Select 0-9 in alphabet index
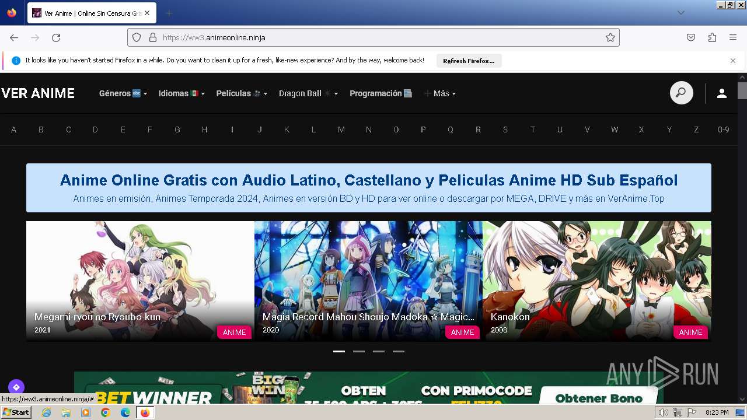This screenshot has width=747, height=420. 724,129
